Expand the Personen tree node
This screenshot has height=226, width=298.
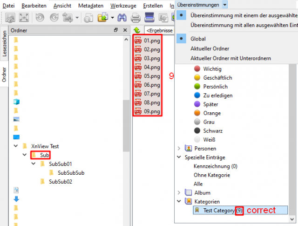point(179,148)
